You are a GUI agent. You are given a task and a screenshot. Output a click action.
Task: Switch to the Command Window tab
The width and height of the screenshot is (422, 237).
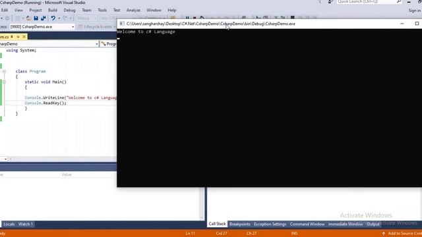coord(307,224)
